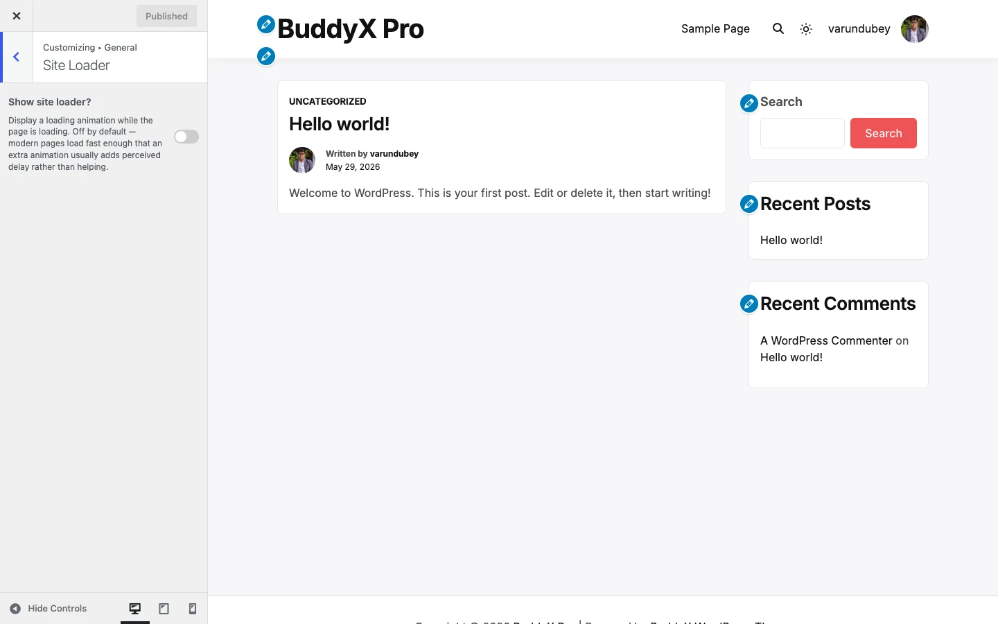Image resolution: width=998 pixels, height=624 pixels.
Task: Click the Recent Posts widget heading
Action: [815, 204]
